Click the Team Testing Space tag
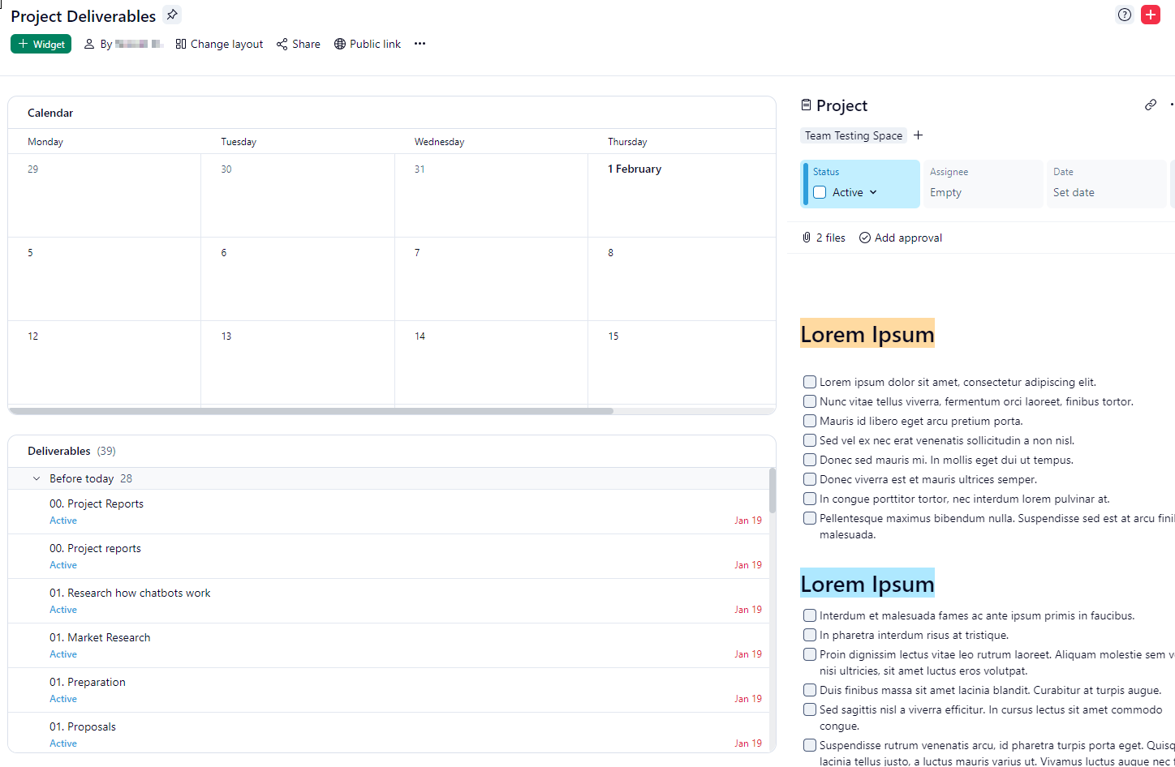This screenshot has width=1175, height=767. [x=854, y=135]
